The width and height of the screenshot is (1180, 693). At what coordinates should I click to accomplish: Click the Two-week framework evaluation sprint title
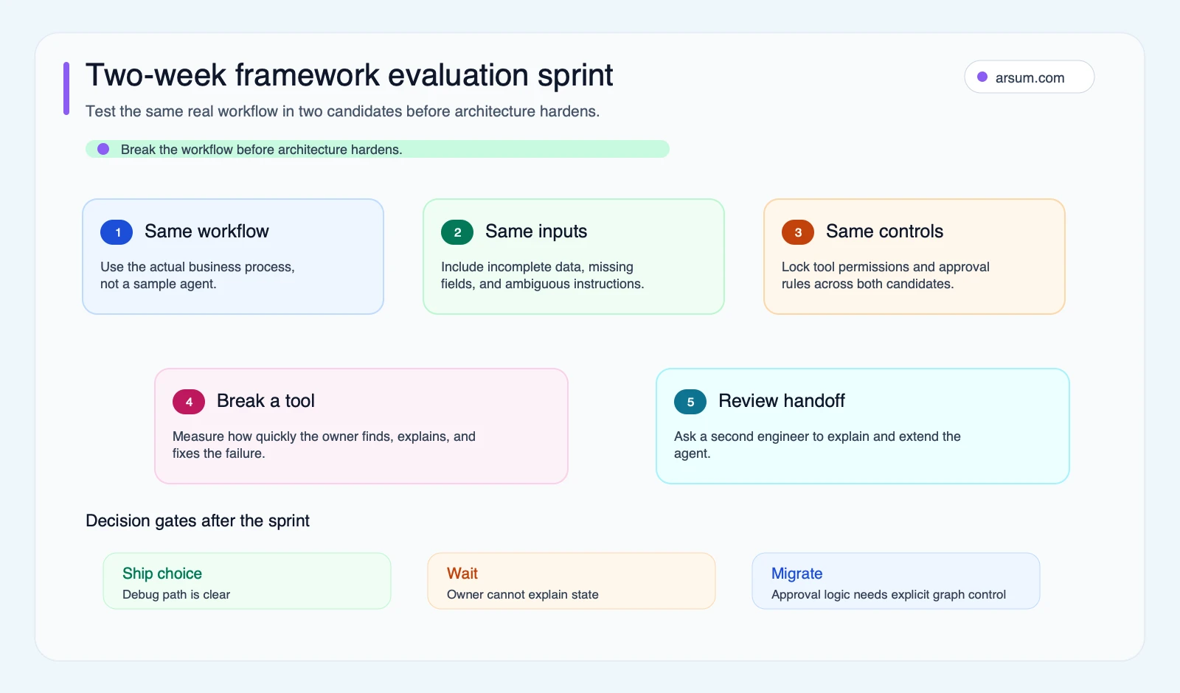(x=349, y=75)
